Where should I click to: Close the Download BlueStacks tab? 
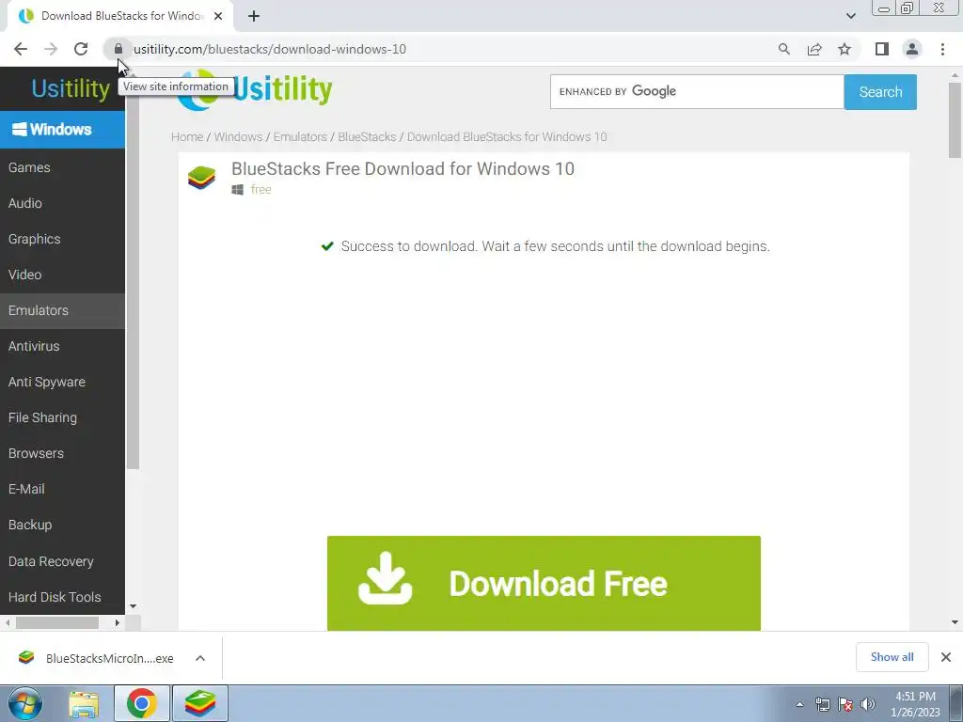pyautogui.click(x=218, y=16)
